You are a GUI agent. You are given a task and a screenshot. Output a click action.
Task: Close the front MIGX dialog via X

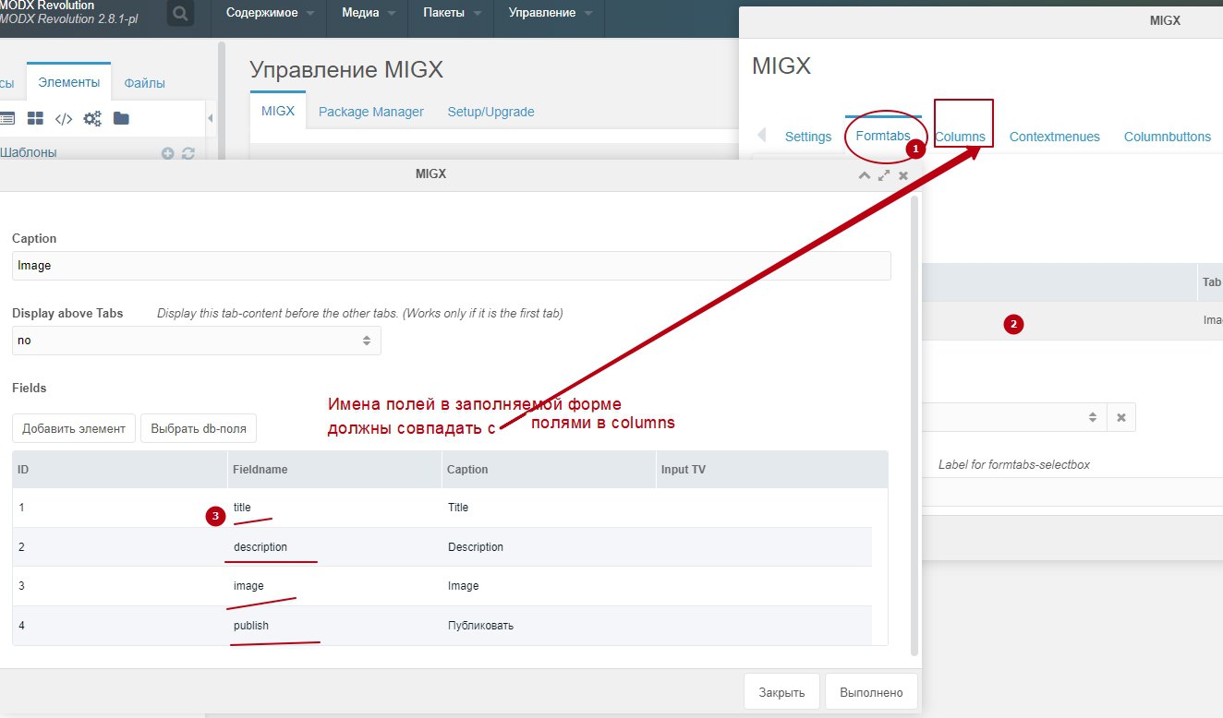point(903,174)
